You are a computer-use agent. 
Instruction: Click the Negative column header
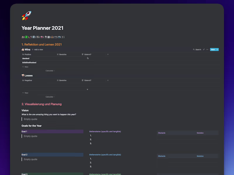[x=27, y=80]
